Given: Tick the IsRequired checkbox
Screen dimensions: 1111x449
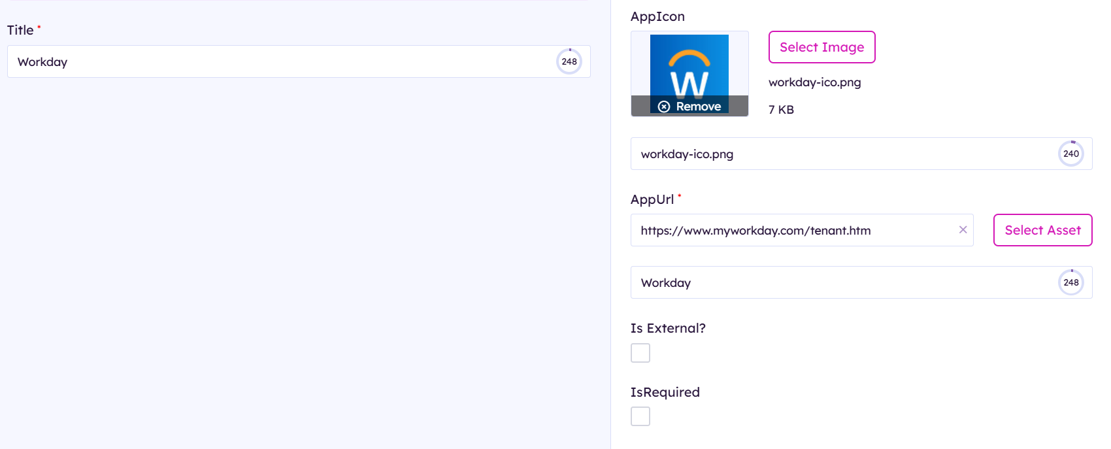Looking at the screenshot, I should 640,416.
